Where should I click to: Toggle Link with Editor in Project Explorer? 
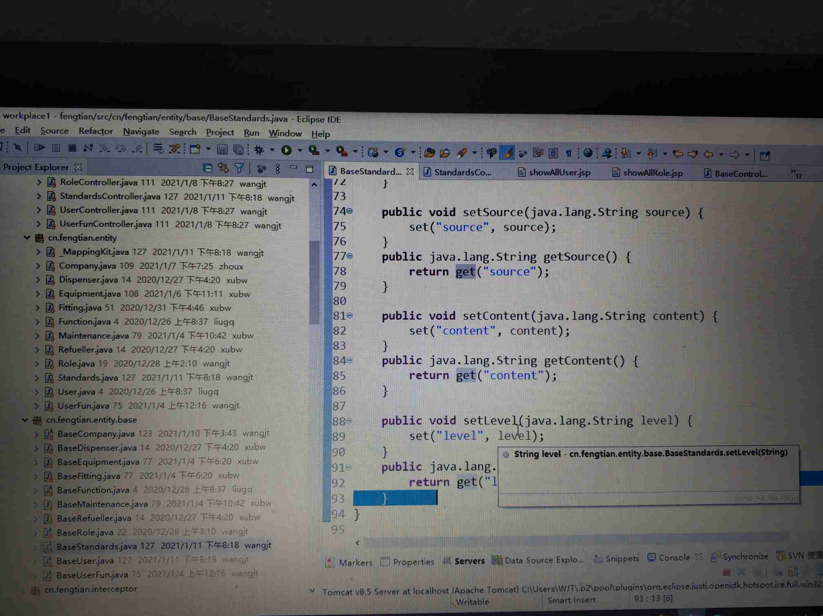point(223,168)
